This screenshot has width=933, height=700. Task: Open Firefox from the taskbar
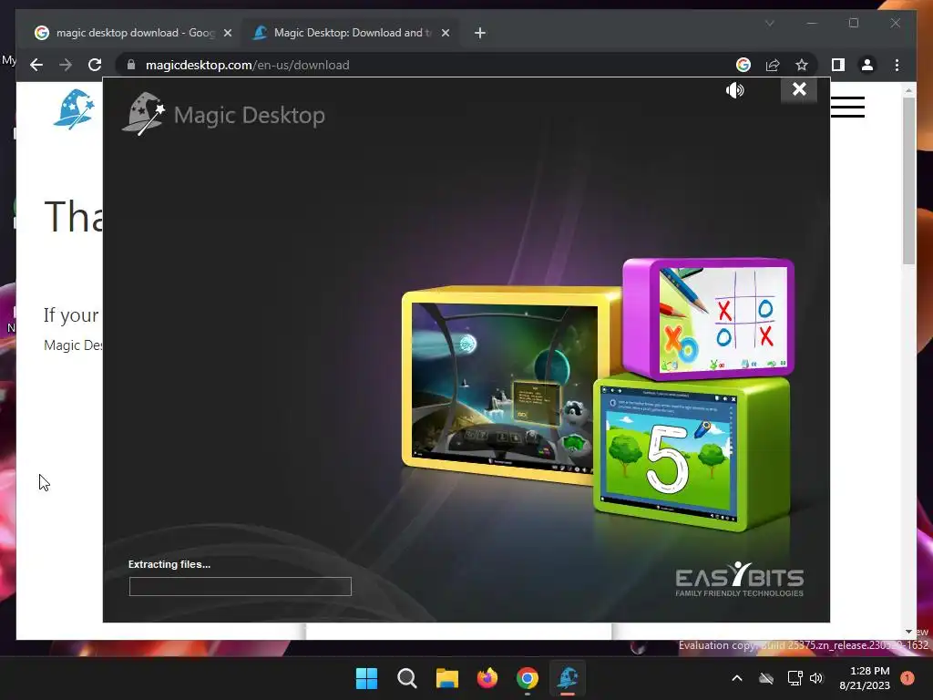[487, 678]
